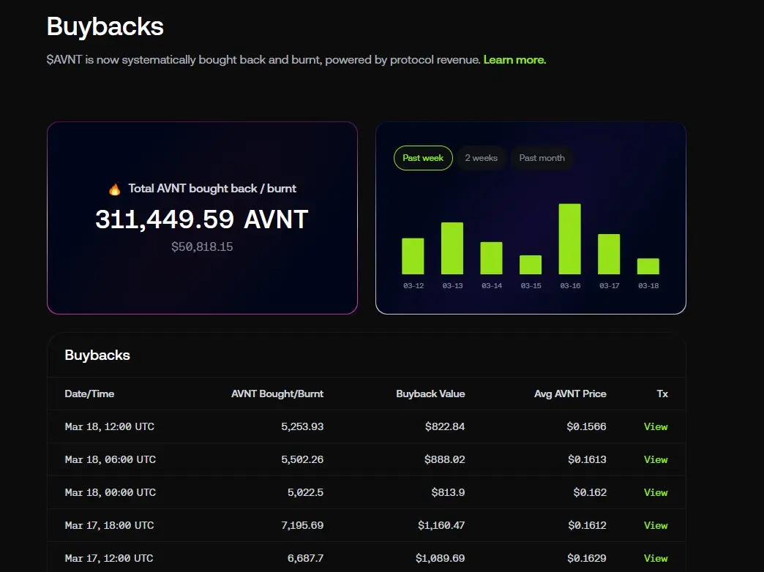Click the $50,818.15 value
This screenshot has height=572, width=764.
[x=202, y=247]
